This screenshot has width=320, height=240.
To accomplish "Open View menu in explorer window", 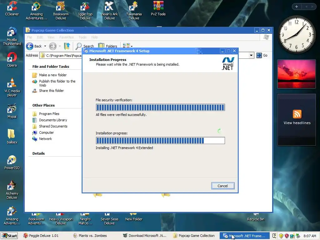I will tap(51, 37).
